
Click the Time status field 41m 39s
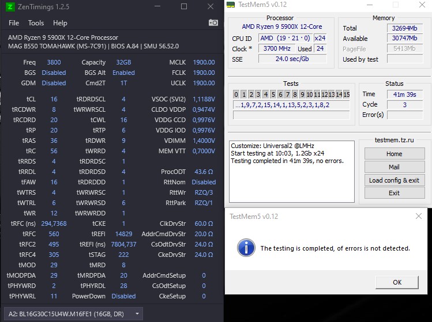[x=405, y=94]
